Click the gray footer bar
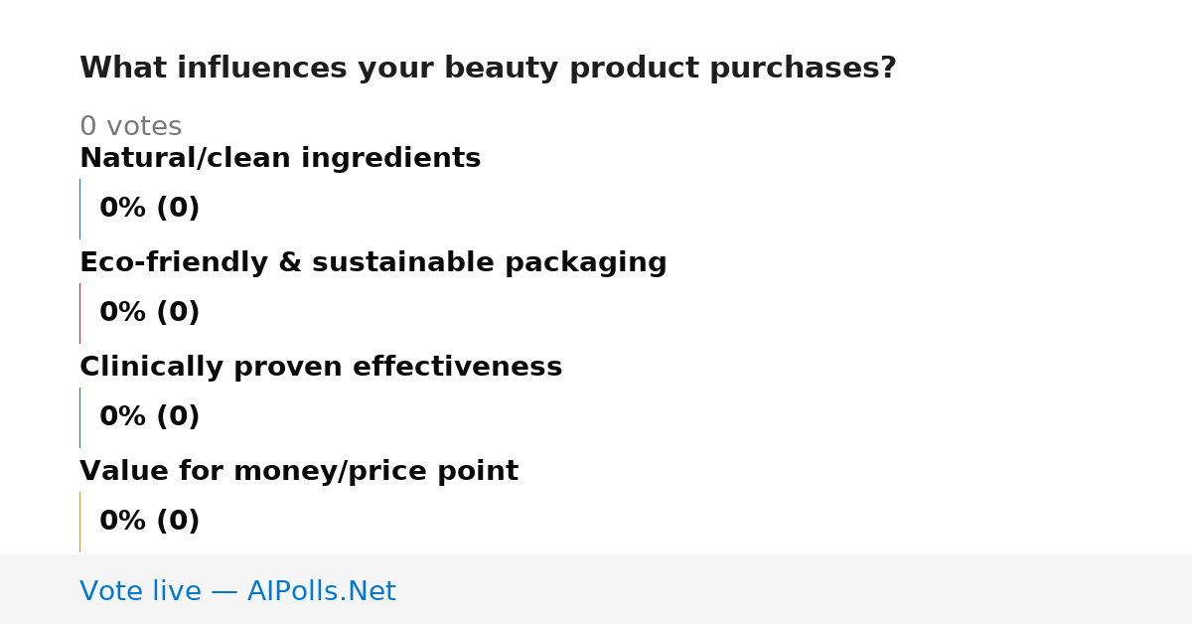The height and width of the screenshot is (624, 1192). (596, 589)
